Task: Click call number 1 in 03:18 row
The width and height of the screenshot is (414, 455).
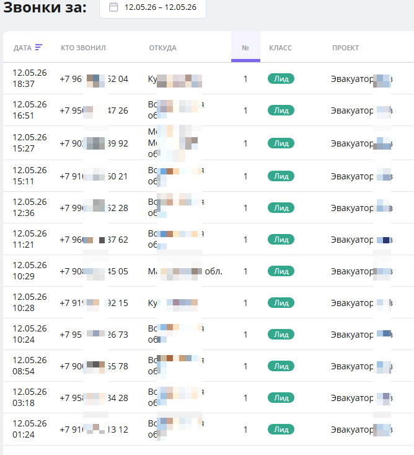Action: tap(245, 398)
